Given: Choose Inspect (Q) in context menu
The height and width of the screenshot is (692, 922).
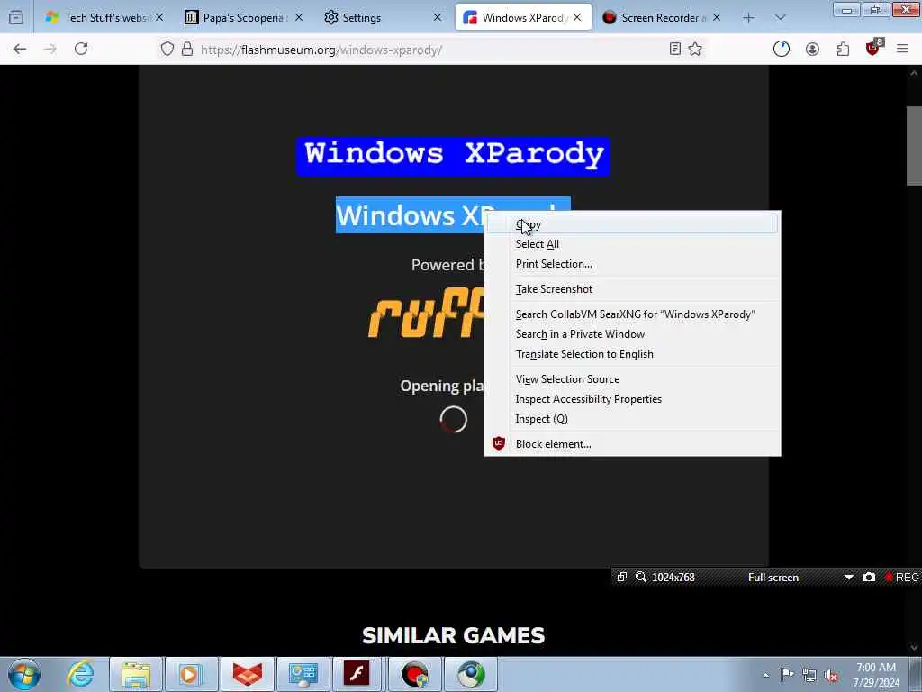Looking at the screenshot, I should pos(632,418).
